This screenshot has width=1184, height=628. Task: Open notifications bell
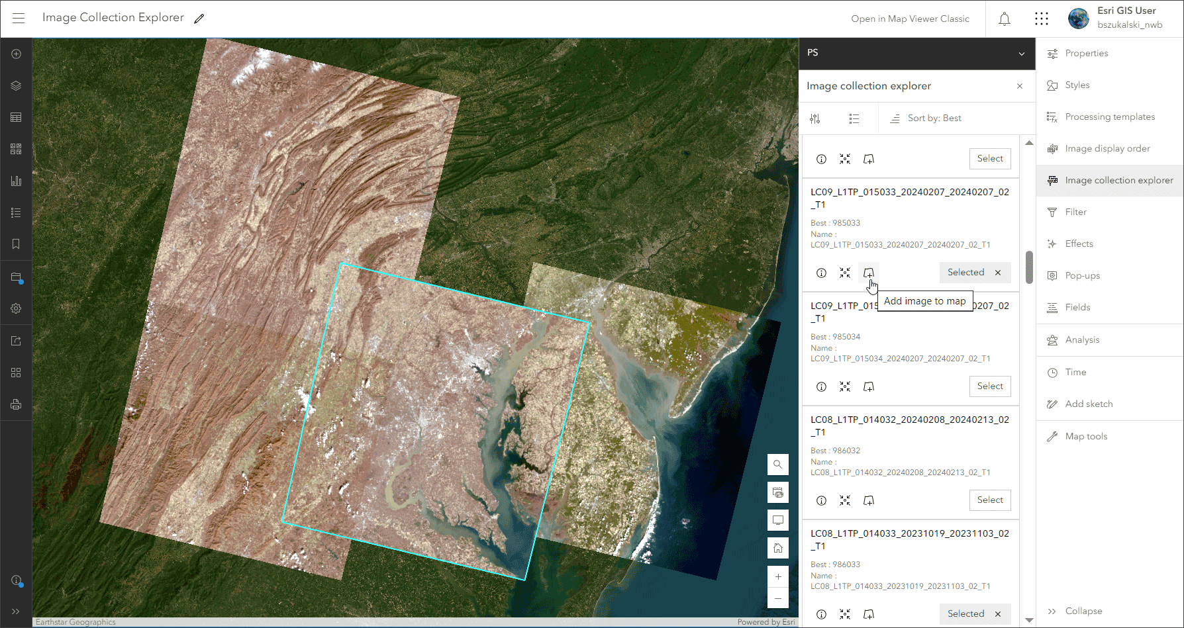(x=1005, y=19)
